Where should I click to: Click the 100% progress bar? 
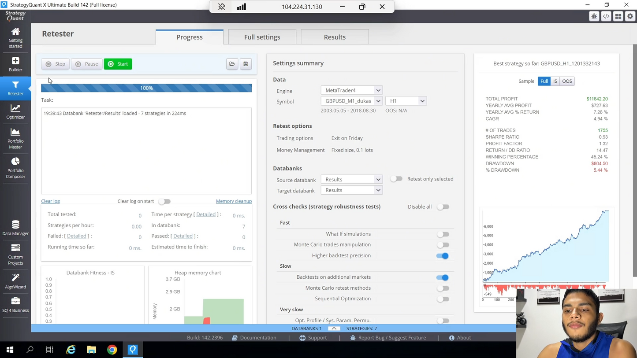pyautogui.click(x=146, y=88)
